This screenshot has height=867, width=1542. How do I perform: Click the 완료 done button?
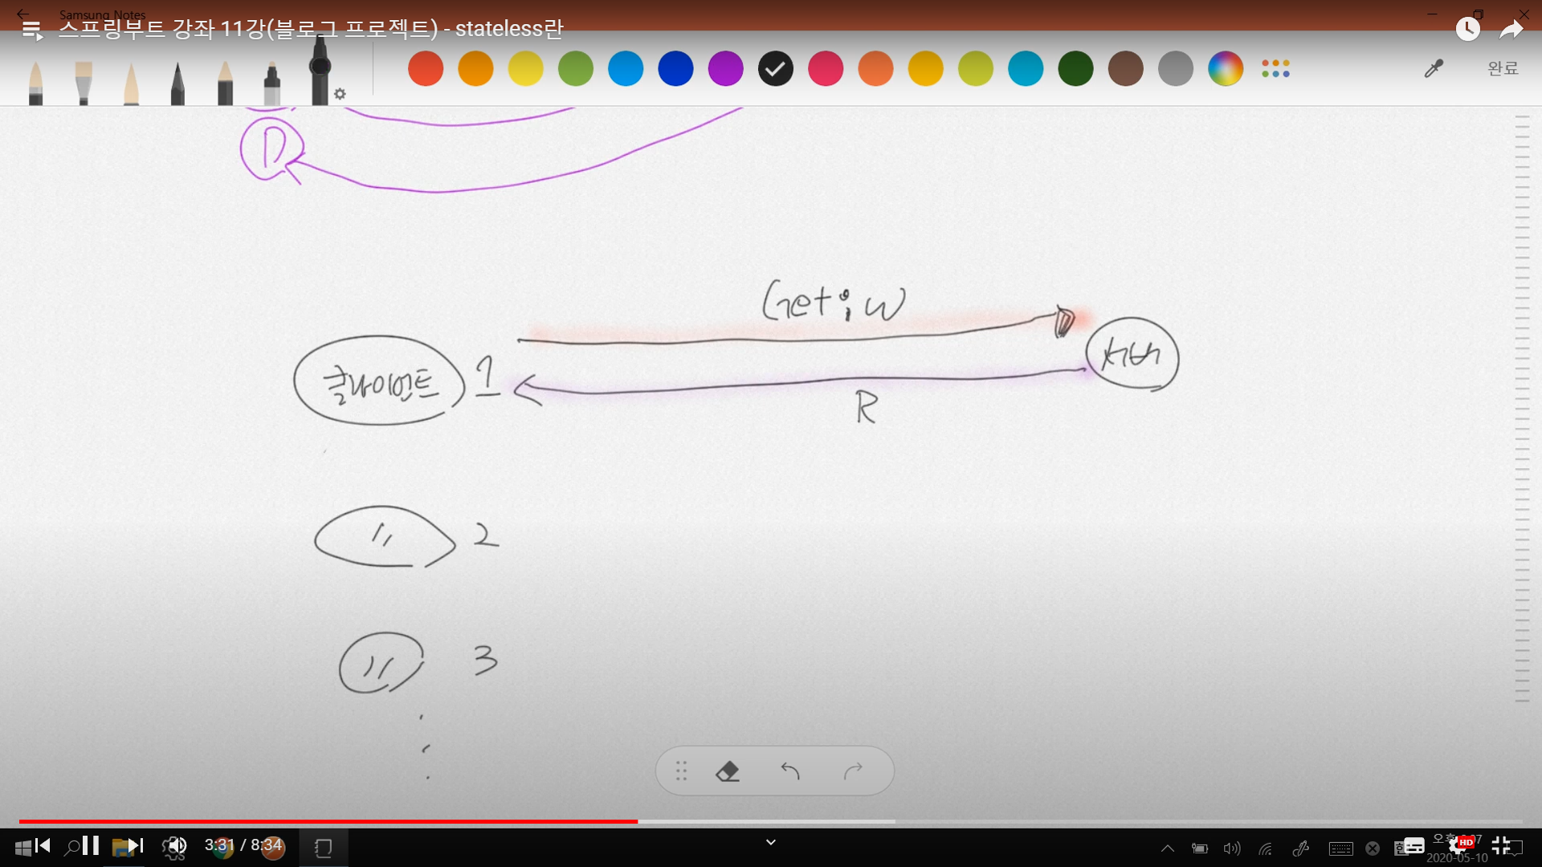click(x=1503, y=68)
